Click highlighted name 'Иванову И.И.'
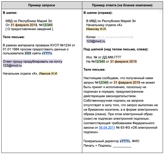This screenshot has height=154, width=164. [x=96, y=29]
